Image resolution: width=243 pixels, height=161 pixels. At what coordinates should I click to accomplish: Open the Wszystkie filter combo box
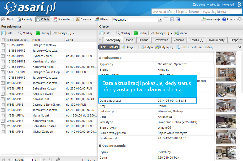[x=137, y=20]
